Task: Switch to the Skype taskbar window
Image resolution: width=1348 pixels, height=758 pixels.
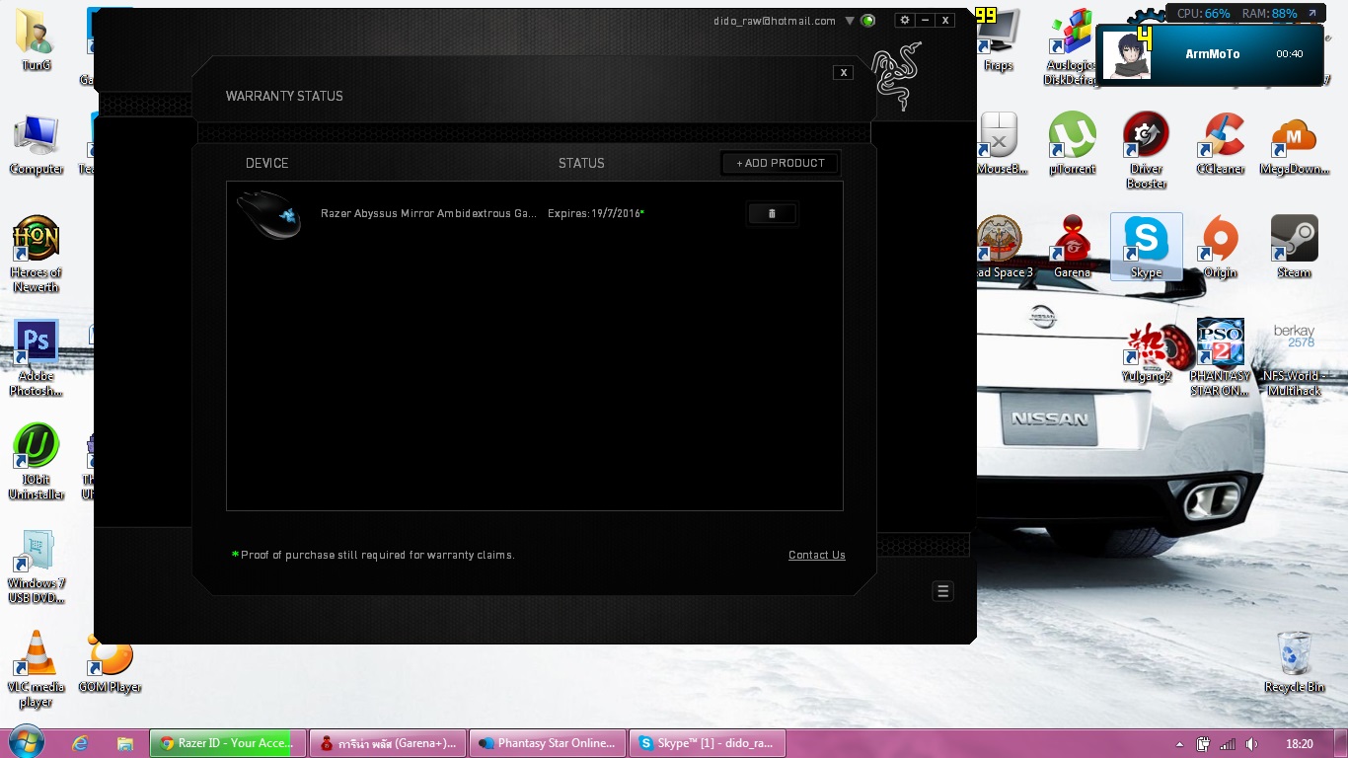Action: pos(708,743)
